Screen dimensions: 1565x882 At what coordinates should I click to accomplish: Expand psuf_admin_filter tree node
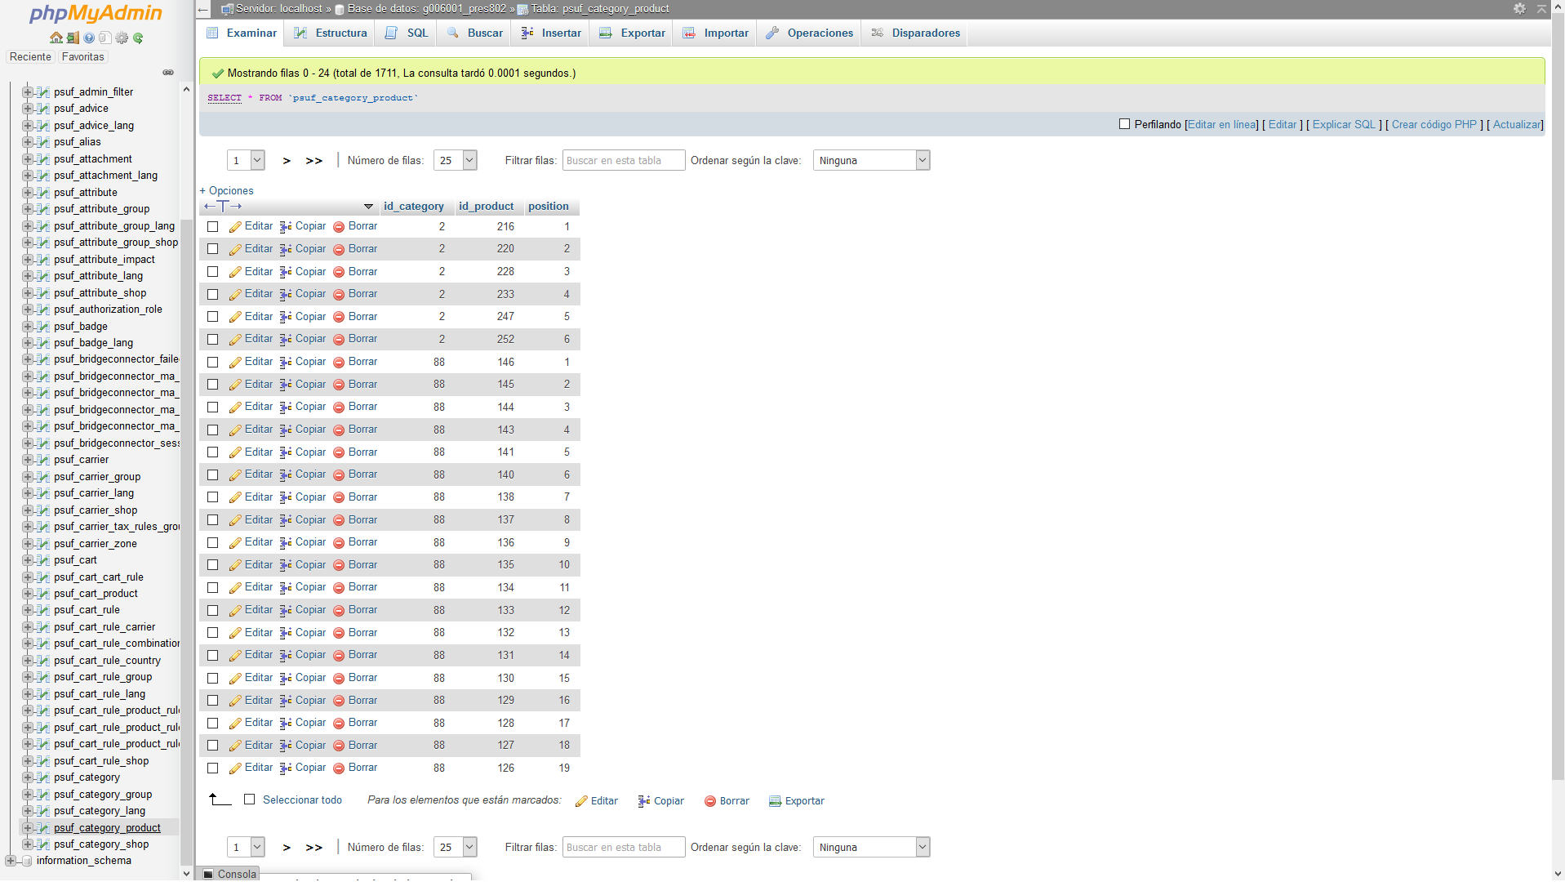click(27, 92)
